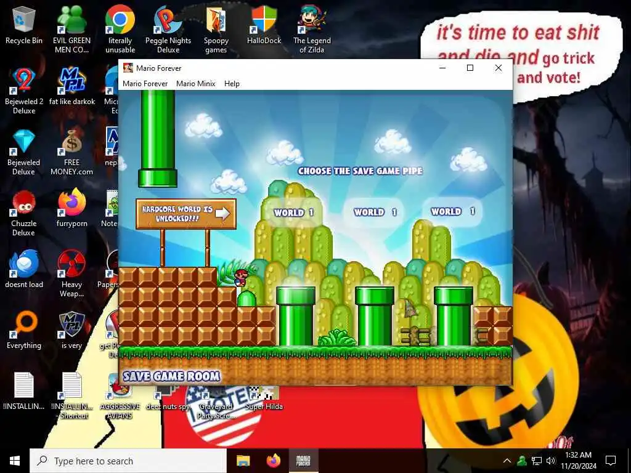Focus the taskbar 'Type here to search' box
The width and height of the screenshot is (631, 473).
[128, 461]
